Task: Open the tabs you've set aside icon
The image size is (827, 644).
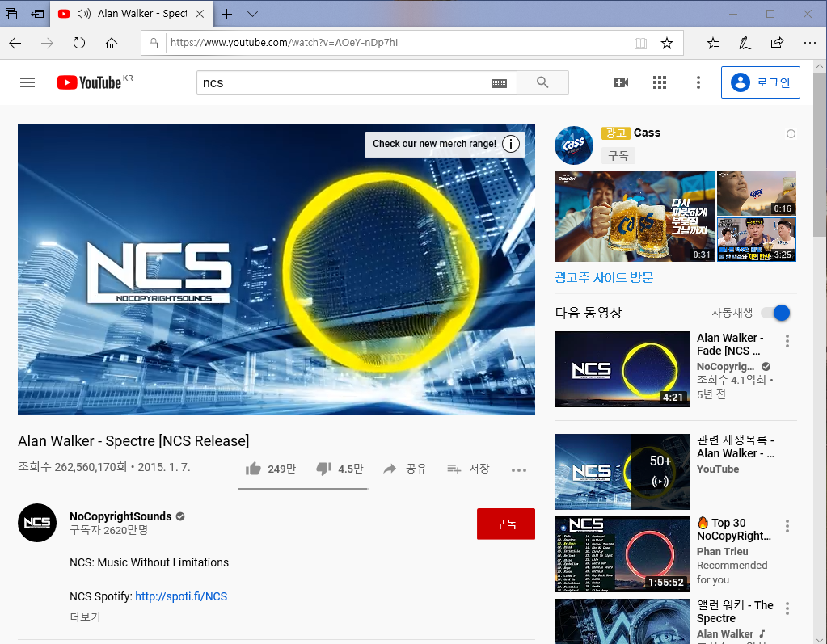Action: coord(11,14)
